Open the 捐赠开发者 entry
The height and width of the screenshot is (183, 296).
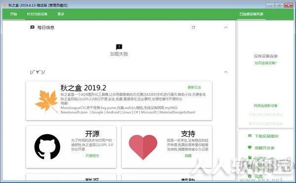264,148
